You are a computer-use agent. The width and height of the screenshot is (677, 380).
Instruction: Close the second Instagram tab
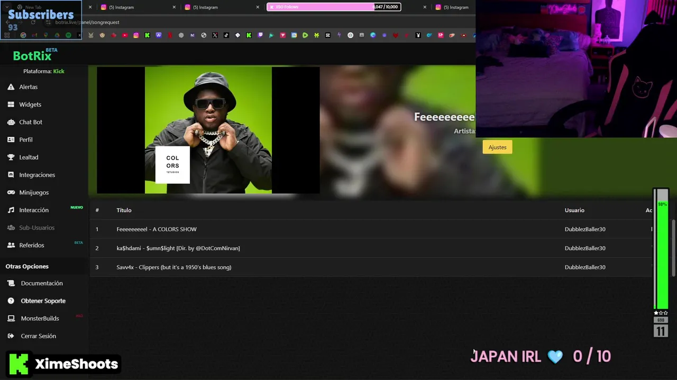pyautogui.click(x=258, y=7)
